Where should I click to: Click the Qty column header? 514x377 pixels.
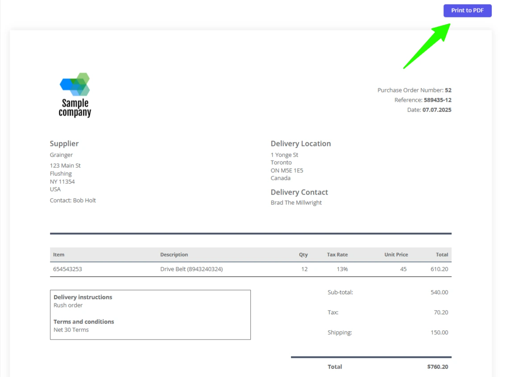tap(303, 255)
